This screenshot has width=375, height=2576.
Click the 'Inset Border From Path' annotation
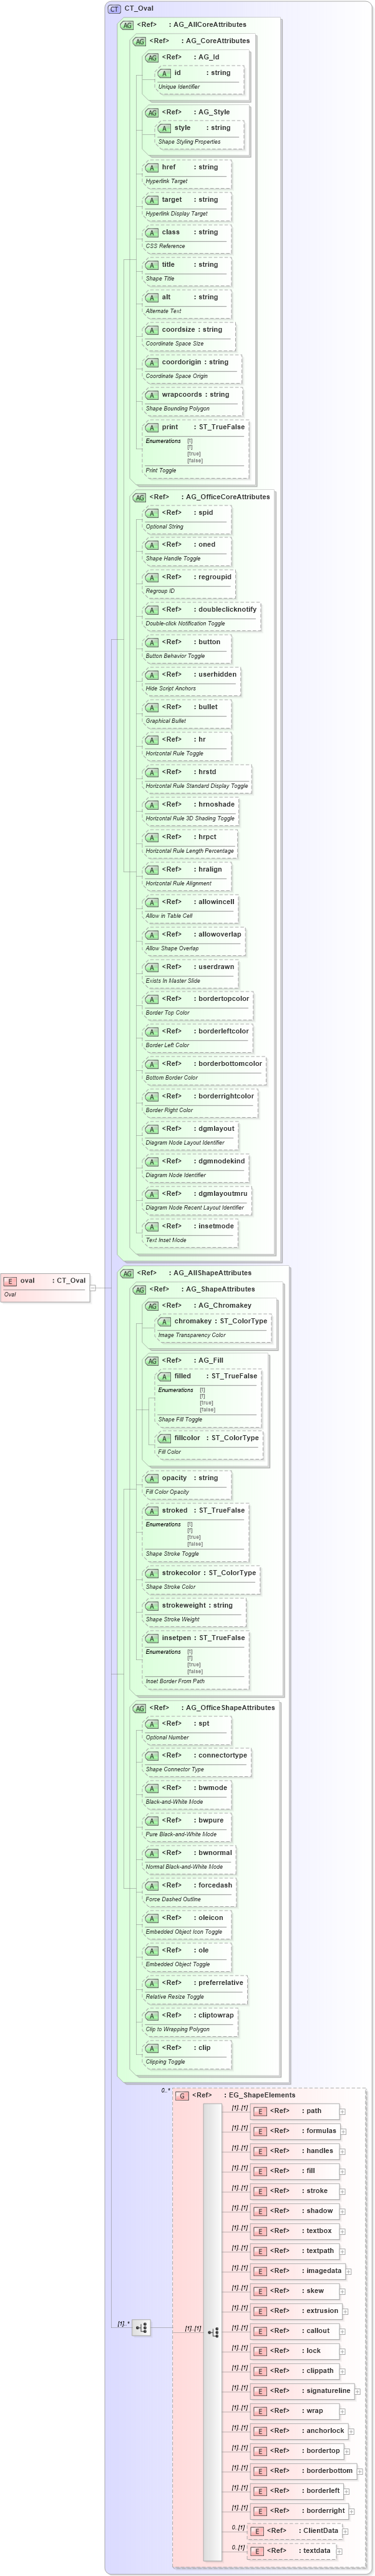[175, 1681]
